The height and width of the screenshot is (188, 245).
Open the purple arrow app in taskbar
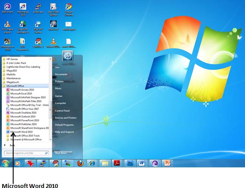point(155,163)
